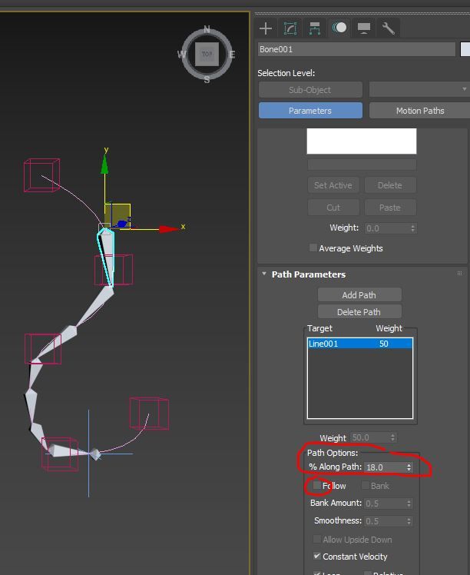Click the TOP face of the ViewCube
The height and width of the screenshot is (575, 470).
(207, 54)
